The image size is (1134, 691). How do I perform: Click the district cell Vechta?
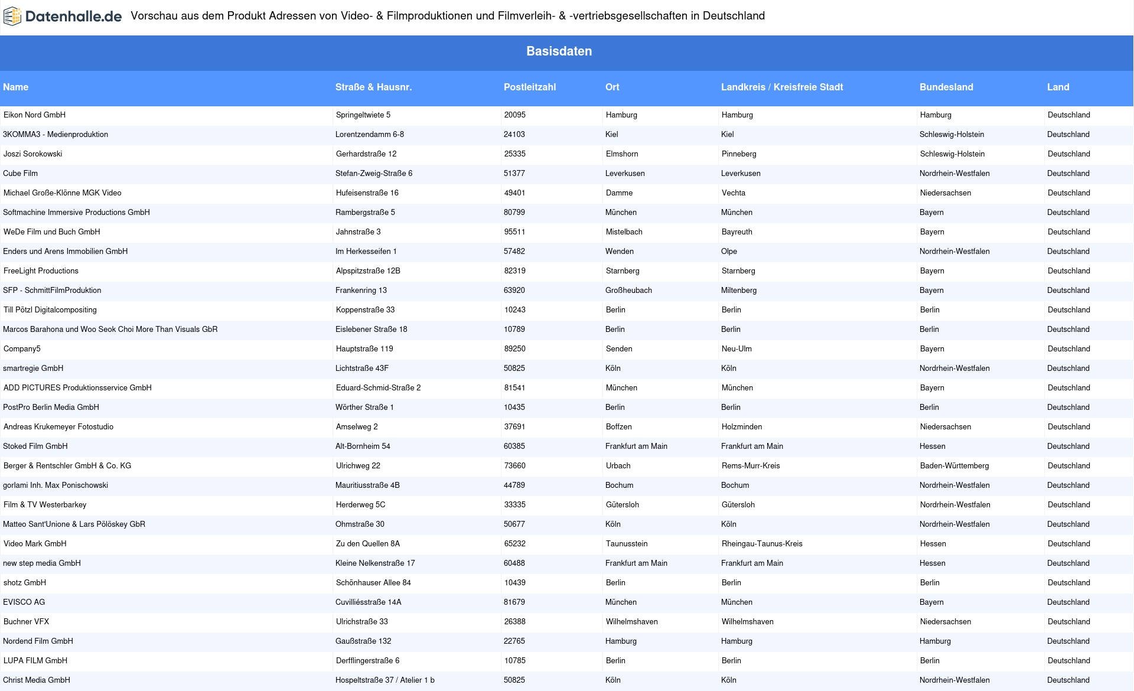pos(733,193)
